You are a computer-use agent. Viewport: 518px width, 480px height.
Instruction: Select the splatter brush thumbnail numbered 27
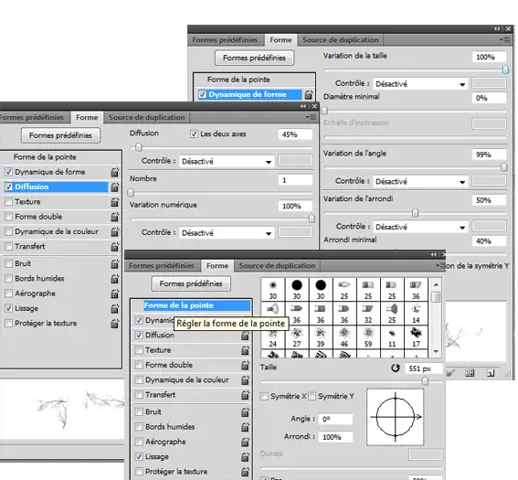pos(297,337)
